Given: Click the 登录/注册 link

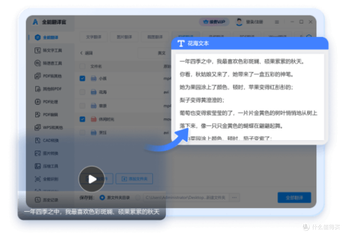Looking at the screenshot, I should [x=254, y=22].
